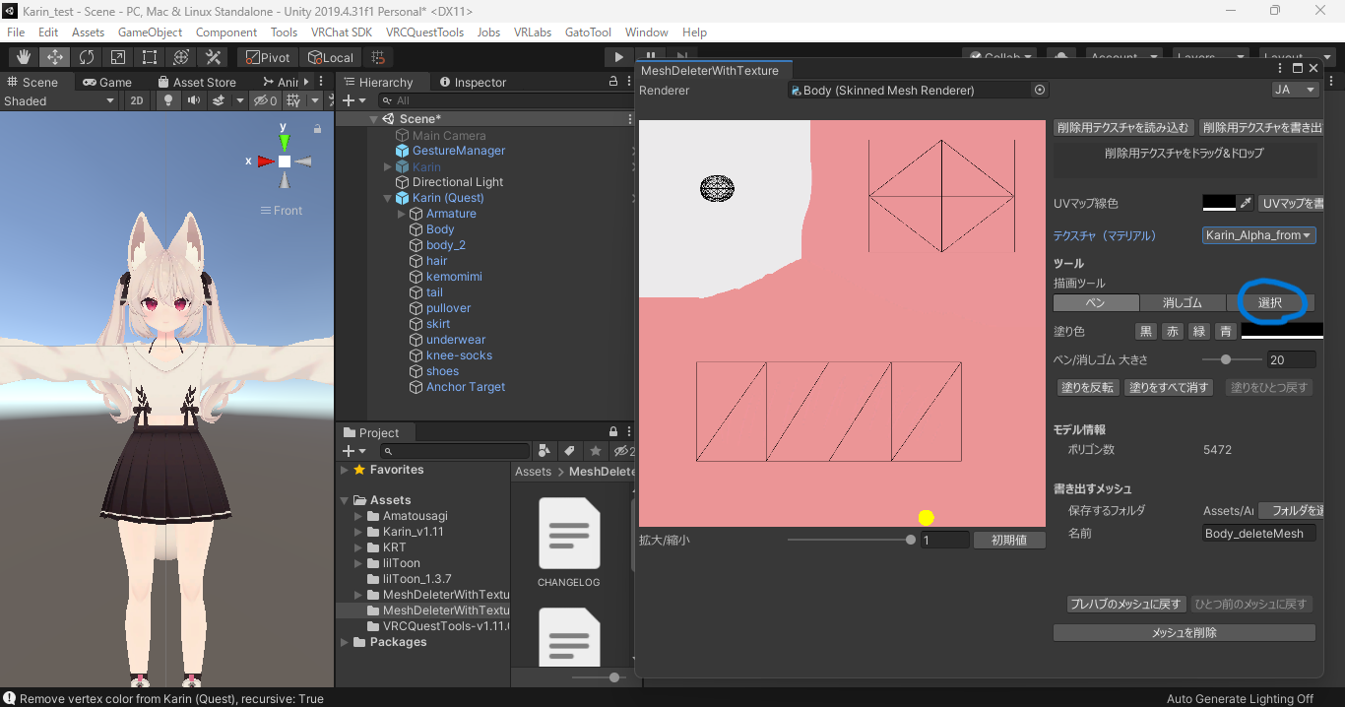Click the grid snapping icon in toolbar

380,57
